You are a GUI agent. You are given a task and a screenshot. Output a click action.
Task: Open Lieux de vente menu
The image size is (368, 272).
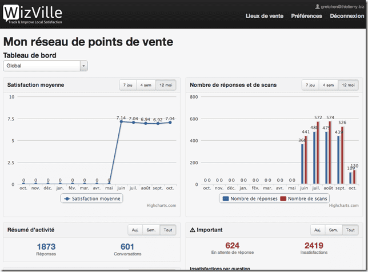pyautogui.click(x=265, y=16)
